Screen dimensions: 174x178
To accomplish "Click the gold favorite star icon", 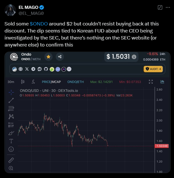I will [x=49, y=57].
